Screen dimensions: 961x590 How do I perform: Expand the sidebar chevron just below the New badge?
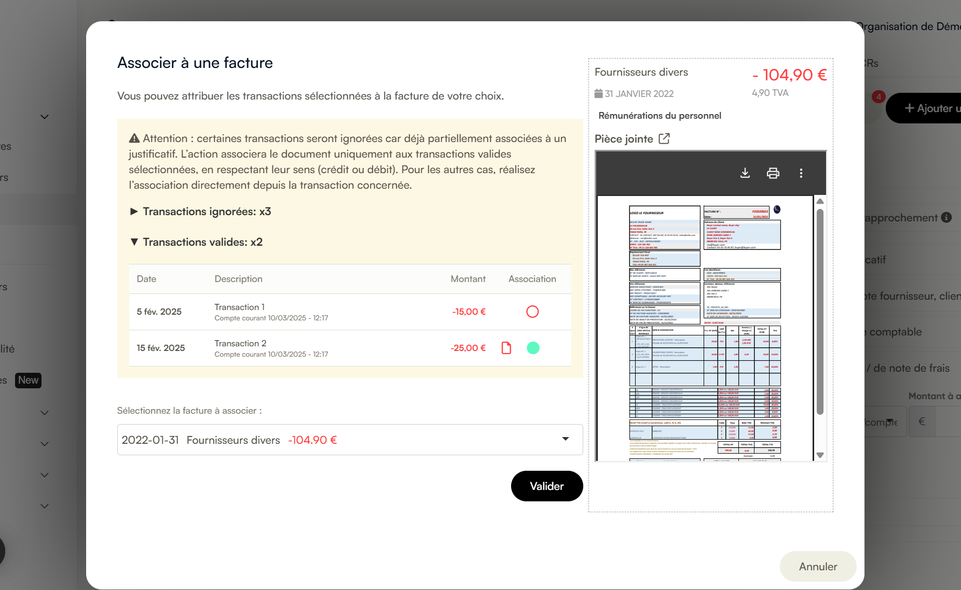tap(45, 413)
